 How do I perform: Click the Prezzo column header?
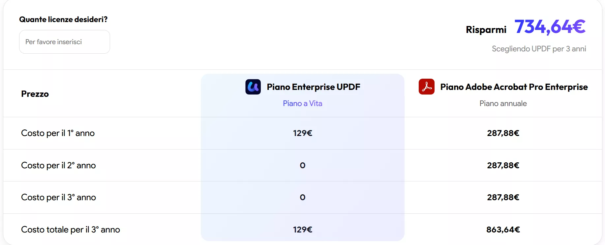tap(35, 94)
